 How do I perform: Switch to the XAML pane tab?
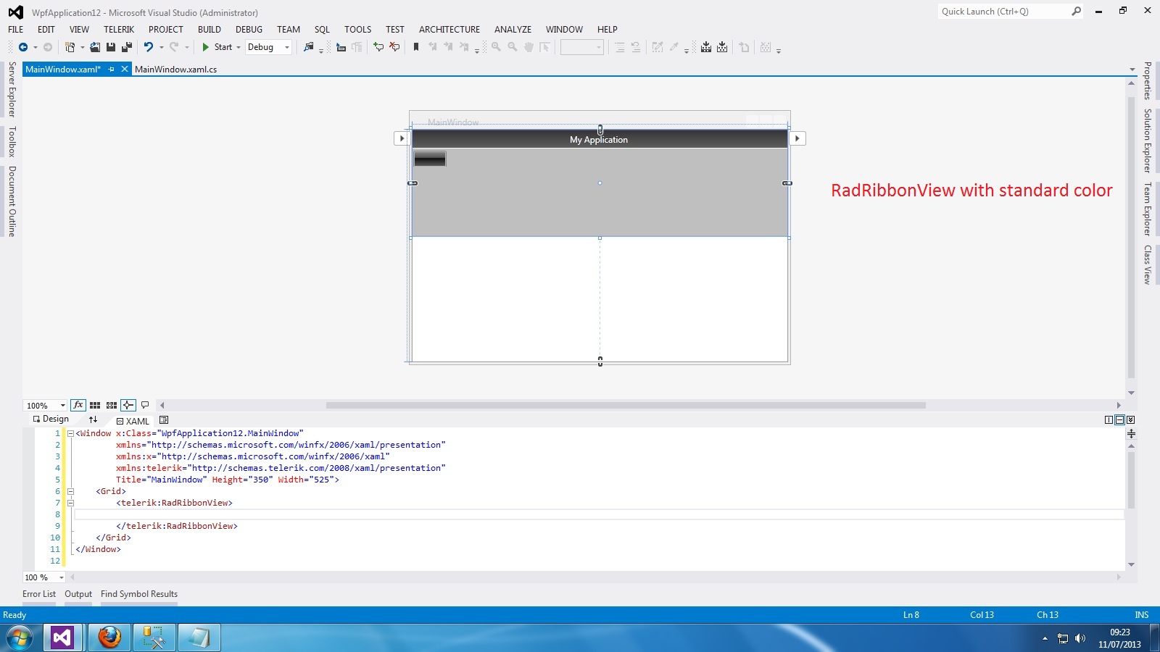tap(133, 421)
